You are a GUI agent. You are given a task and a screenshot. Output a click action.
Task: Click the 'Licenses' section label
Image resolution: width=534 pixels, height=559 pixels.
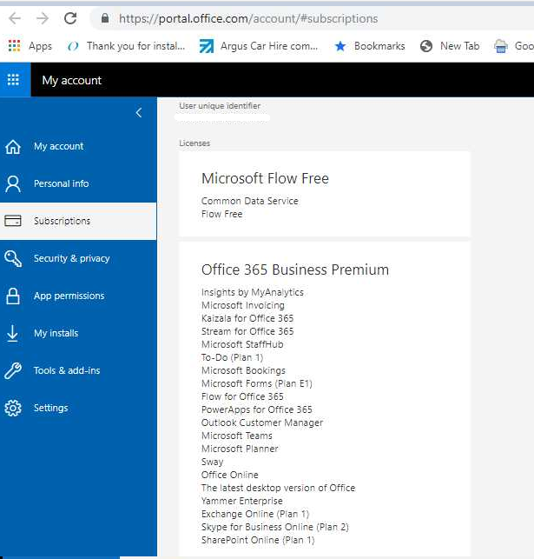tap(194, 143)
